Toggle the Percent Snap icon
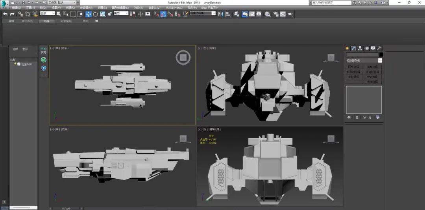This screenshot has height=210, width=425. tap(170, 14)
